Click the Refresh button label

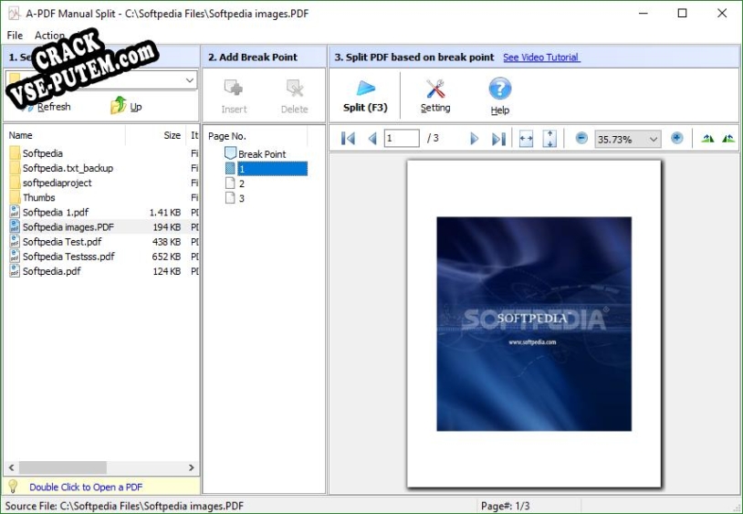[x=54, y=107]
